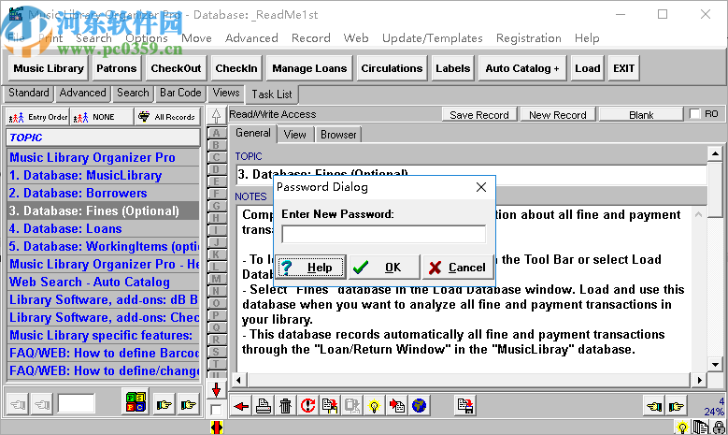Image resolution: width=728 pixels, height=435 pixels.
Task: Click the right-pointing hand next to percent indicator
Action: (x=677, y=407)
